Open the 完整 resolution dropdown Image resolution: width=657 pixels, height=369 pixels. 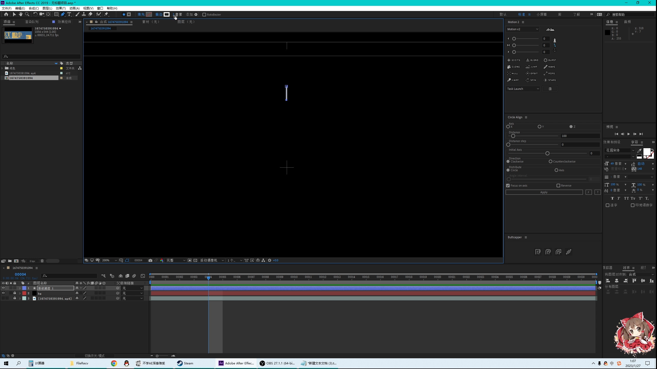click(x=176, y=260)
